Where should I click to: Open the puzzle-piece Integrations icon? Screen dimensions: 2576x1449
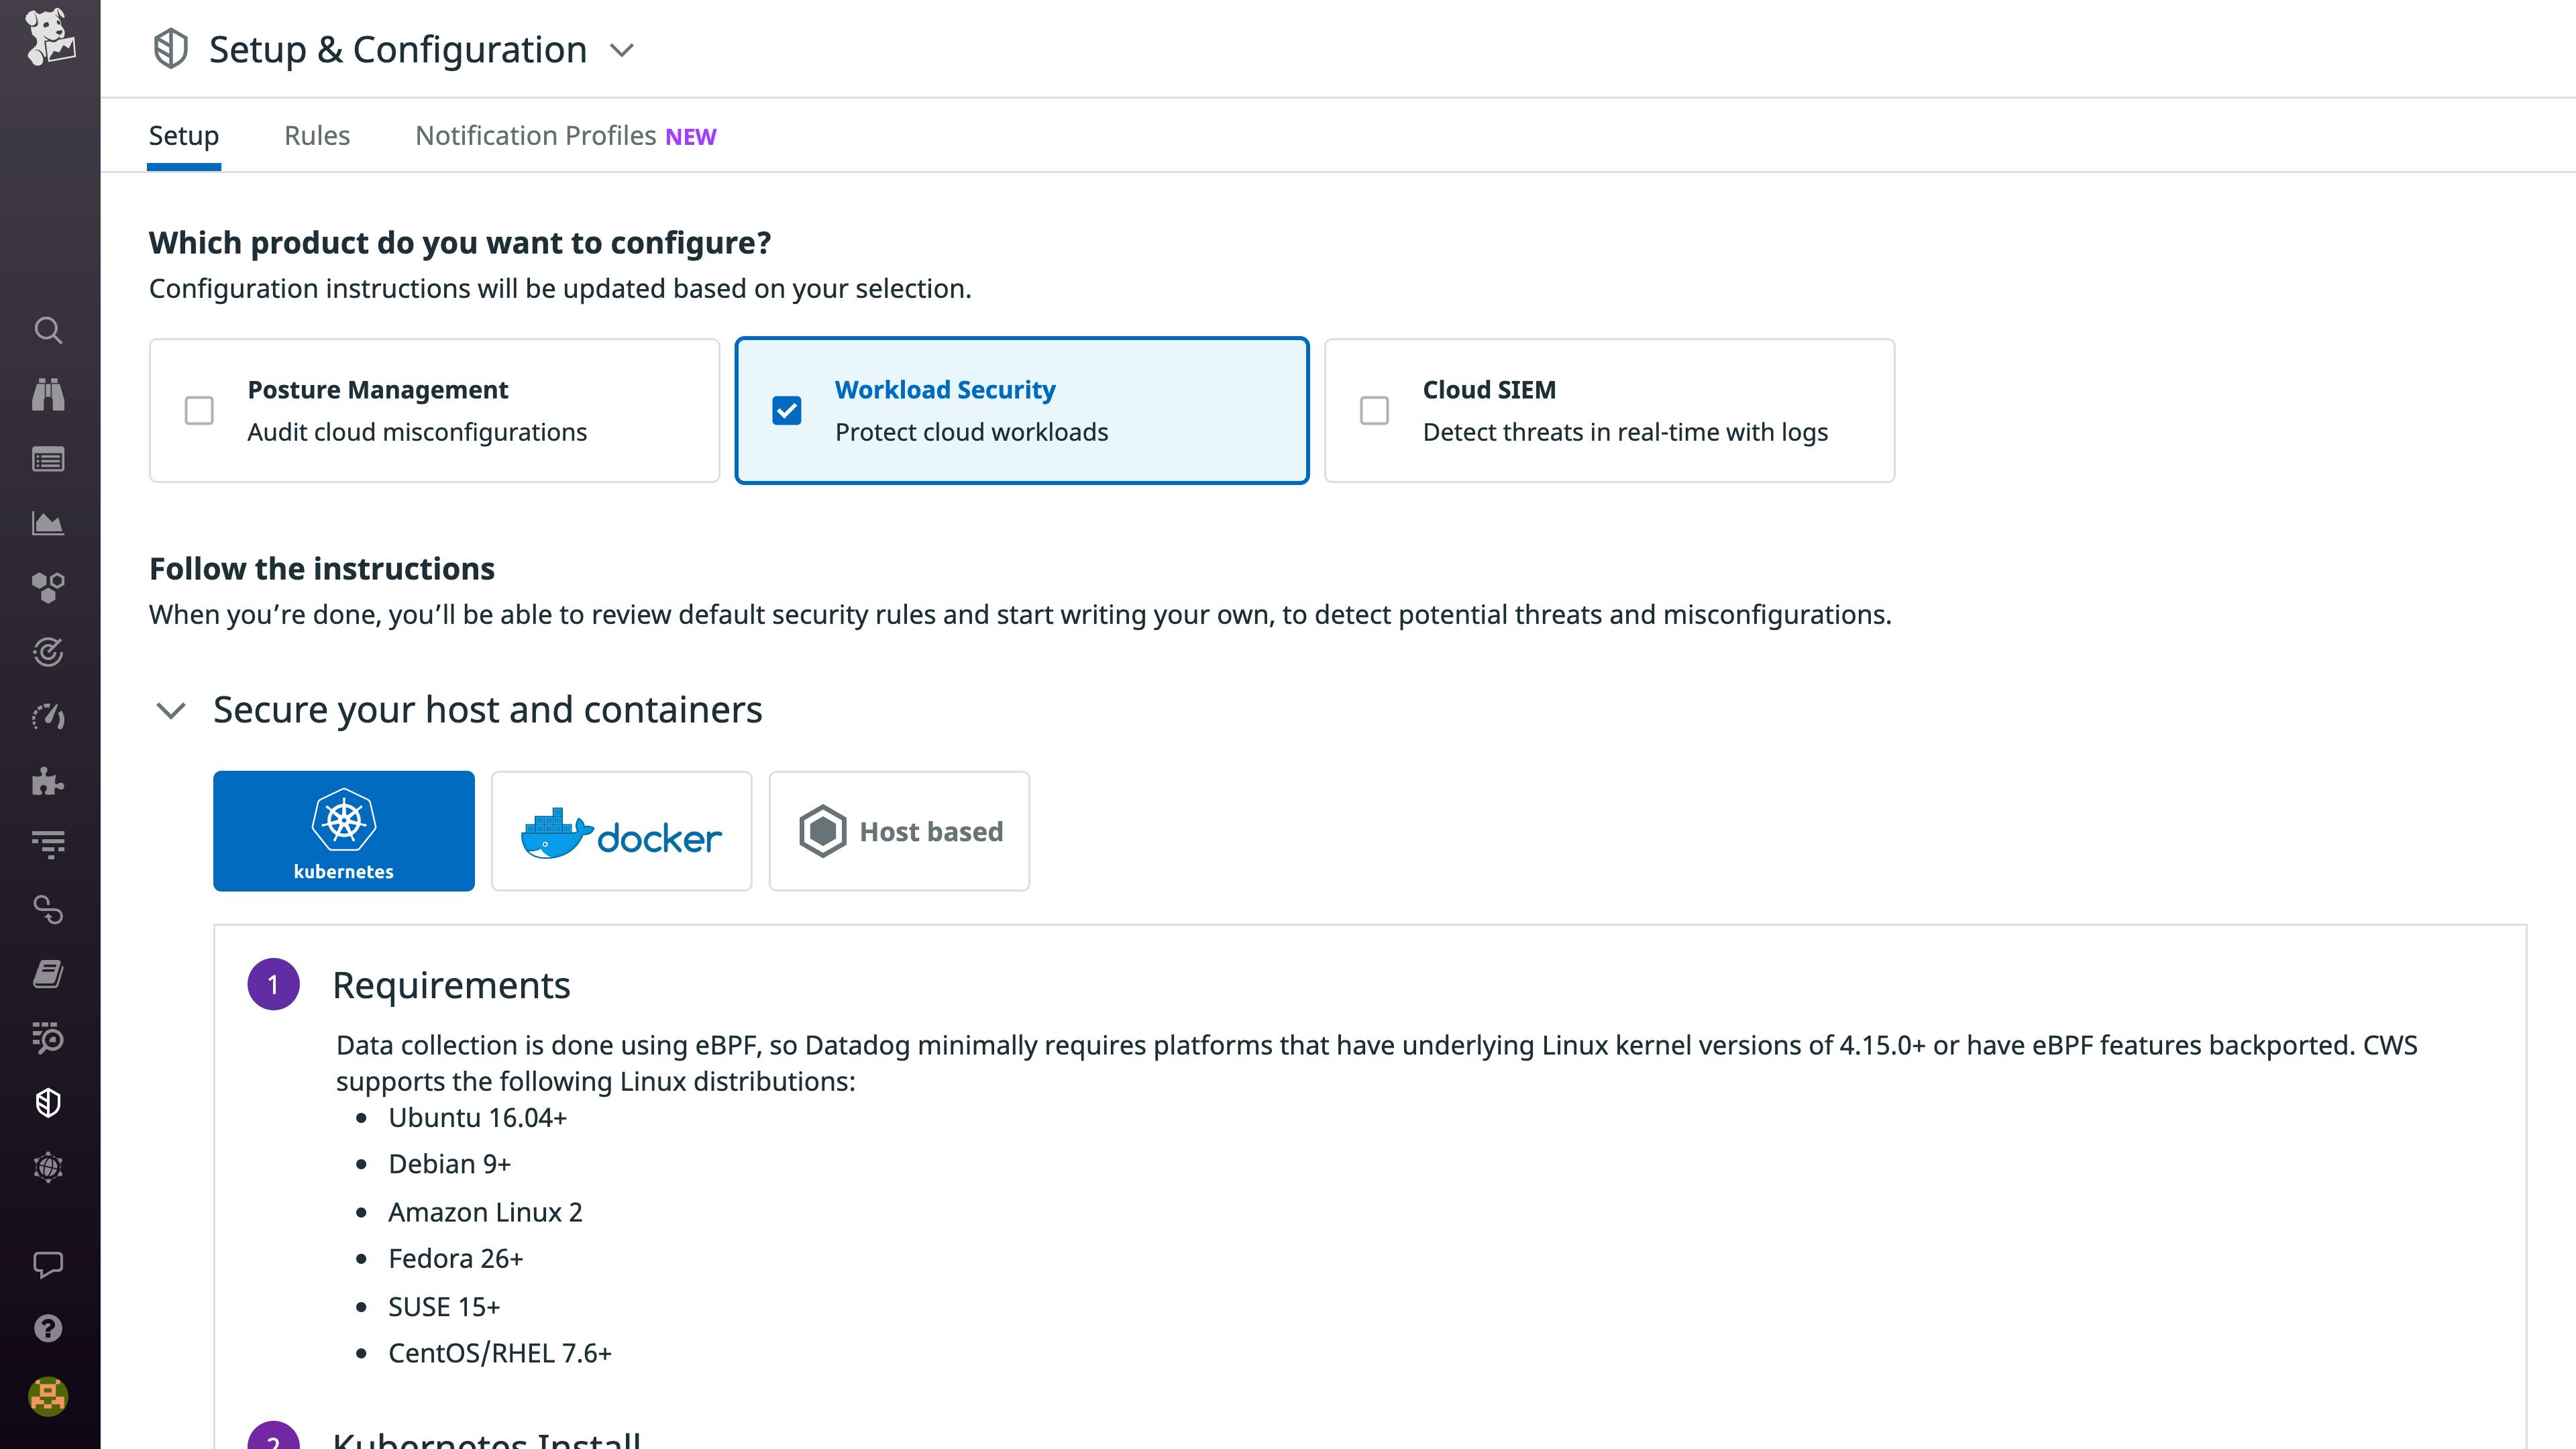point(48,781)
